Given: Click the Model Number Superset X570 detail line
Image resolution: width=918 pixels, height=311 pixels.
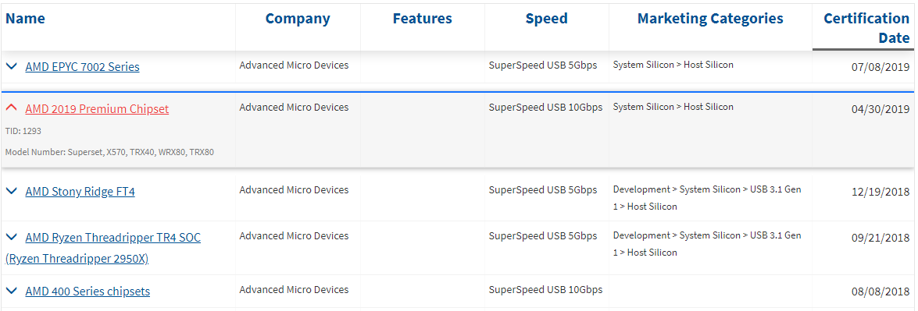Looking at the screenshot, I should [109, 152].
